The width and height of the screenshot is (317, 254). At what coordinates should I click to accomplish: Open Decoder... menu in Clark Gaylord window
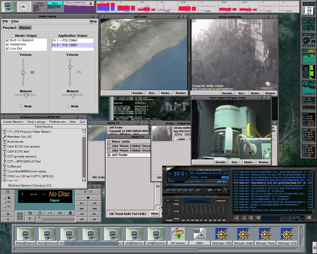221,162
